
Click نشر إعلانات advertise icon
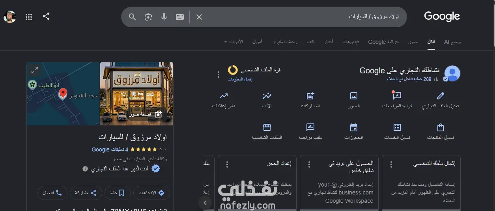(224, 95)
